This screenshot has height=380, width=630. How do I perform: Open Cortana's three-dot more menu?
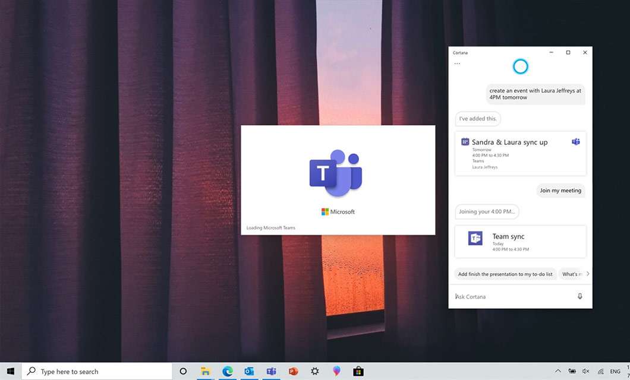[x=457, y=64]
